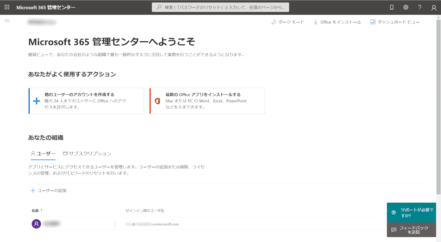Screen dimensions: 441x242
Task: Open the 最新の Office アプリをインストールする card
Action: pos(207,101)
